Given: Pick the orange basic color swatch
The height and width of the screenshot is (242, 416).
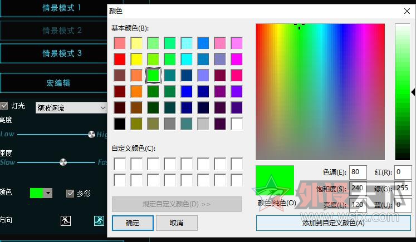Looking at the screenshot, I should pyautogui.click(x=136, y=92).
